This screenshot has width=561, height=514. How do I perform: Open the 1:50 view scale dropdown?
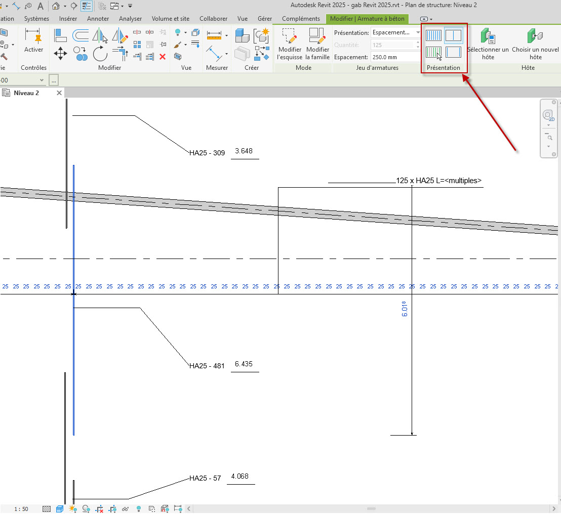pos(20,509)
